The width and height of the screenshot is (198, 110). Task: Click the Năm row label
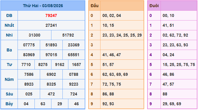point(9,79)
